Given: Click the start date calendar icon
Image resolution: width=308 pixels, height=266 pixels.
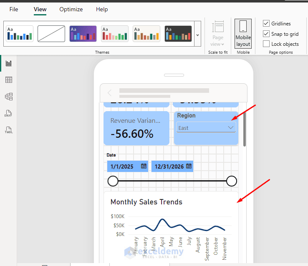Looking at the screenshot, I should [144, 166].
